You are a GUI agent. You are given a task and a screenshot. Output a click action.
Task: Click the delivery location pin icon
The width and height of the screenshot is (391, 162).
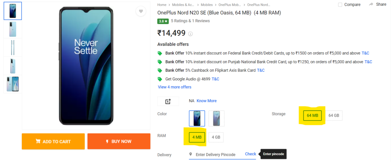(x=191, y=154)
